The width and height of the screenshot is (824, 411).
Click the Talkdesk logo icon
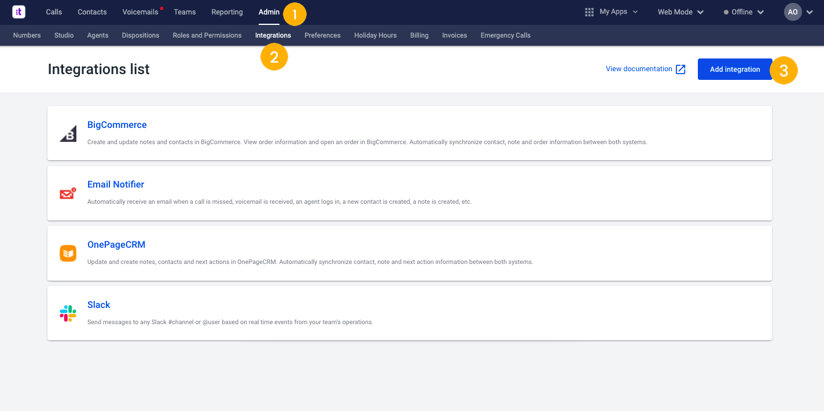pyautogui.click(x=19, y=12)
